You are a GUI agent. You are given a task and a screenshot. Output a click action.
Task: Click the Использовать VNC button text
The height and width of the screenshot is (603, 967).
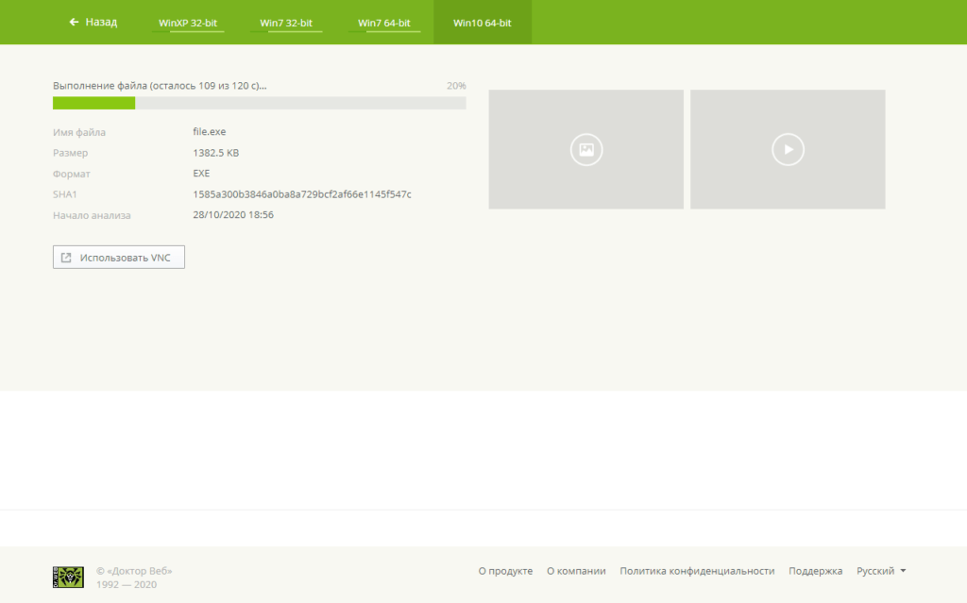(x=126, y=258)
